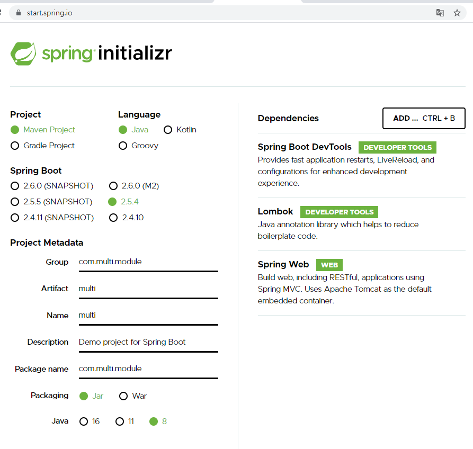
Task: Select Maven Project radio button
Action: pyautogui.click(x=15, y=130)
